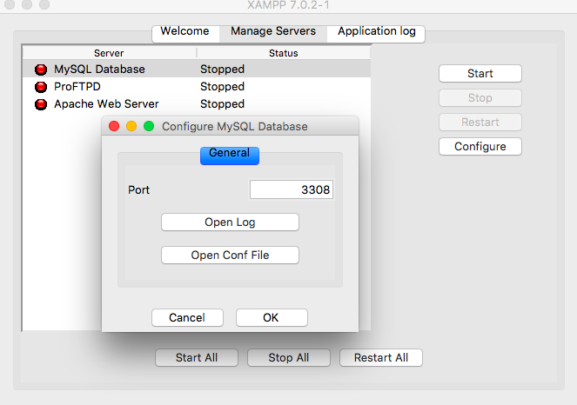Click the Status column header

pyautogui.click(x=284, y=53)
